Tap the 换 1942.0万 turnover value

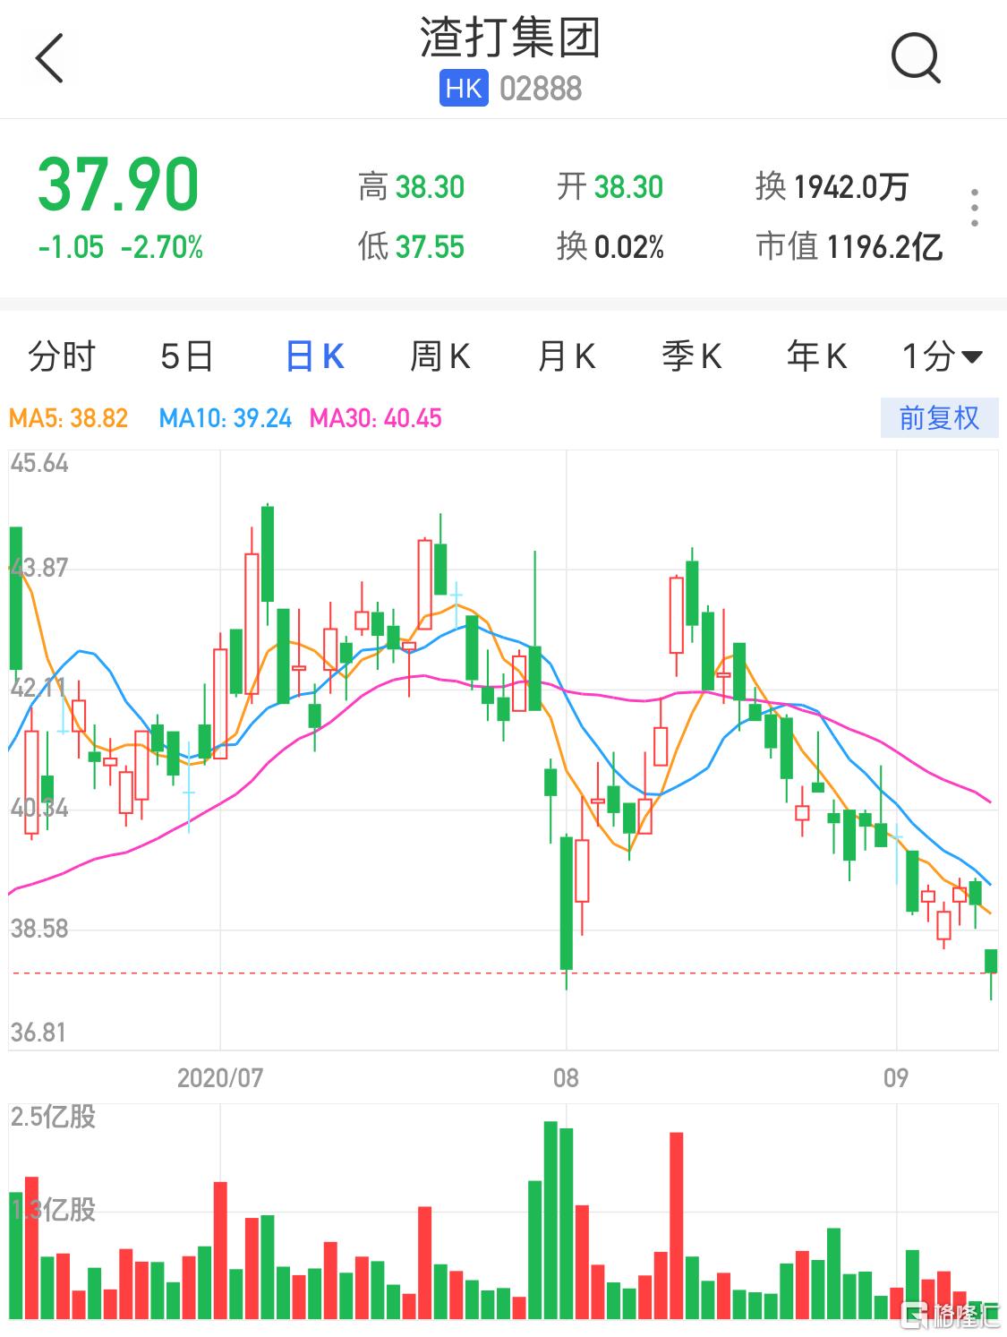832,187
